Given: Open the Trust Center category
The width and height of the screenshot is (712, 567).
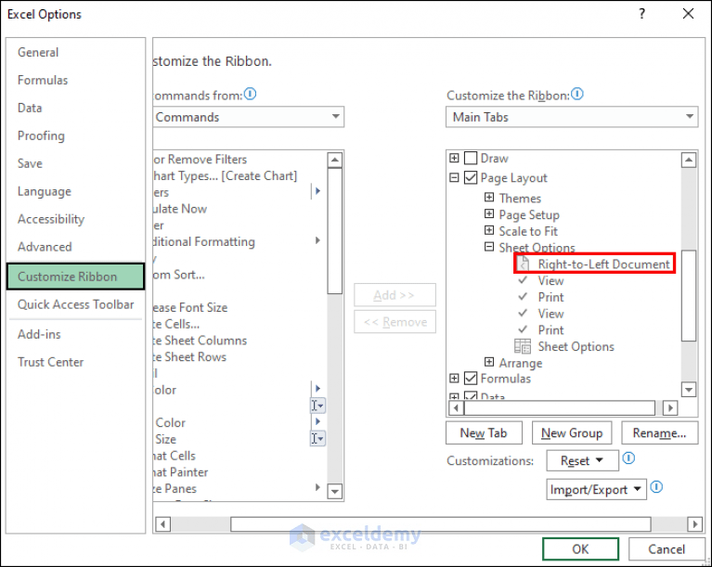Looking at the screenshot, I should point(50,362).
